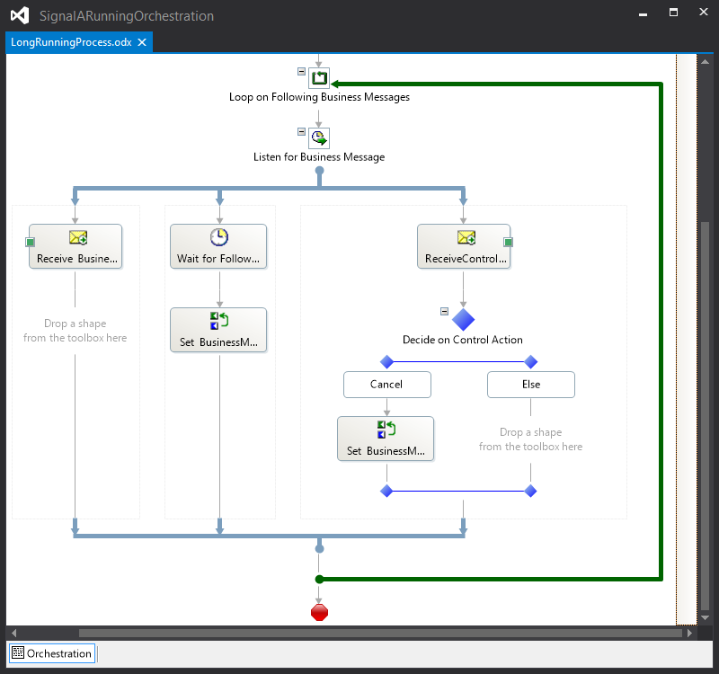Click the vertical scrollbar up arrow
This screenshot has height=674, width=719.
[x=705, y=61]
